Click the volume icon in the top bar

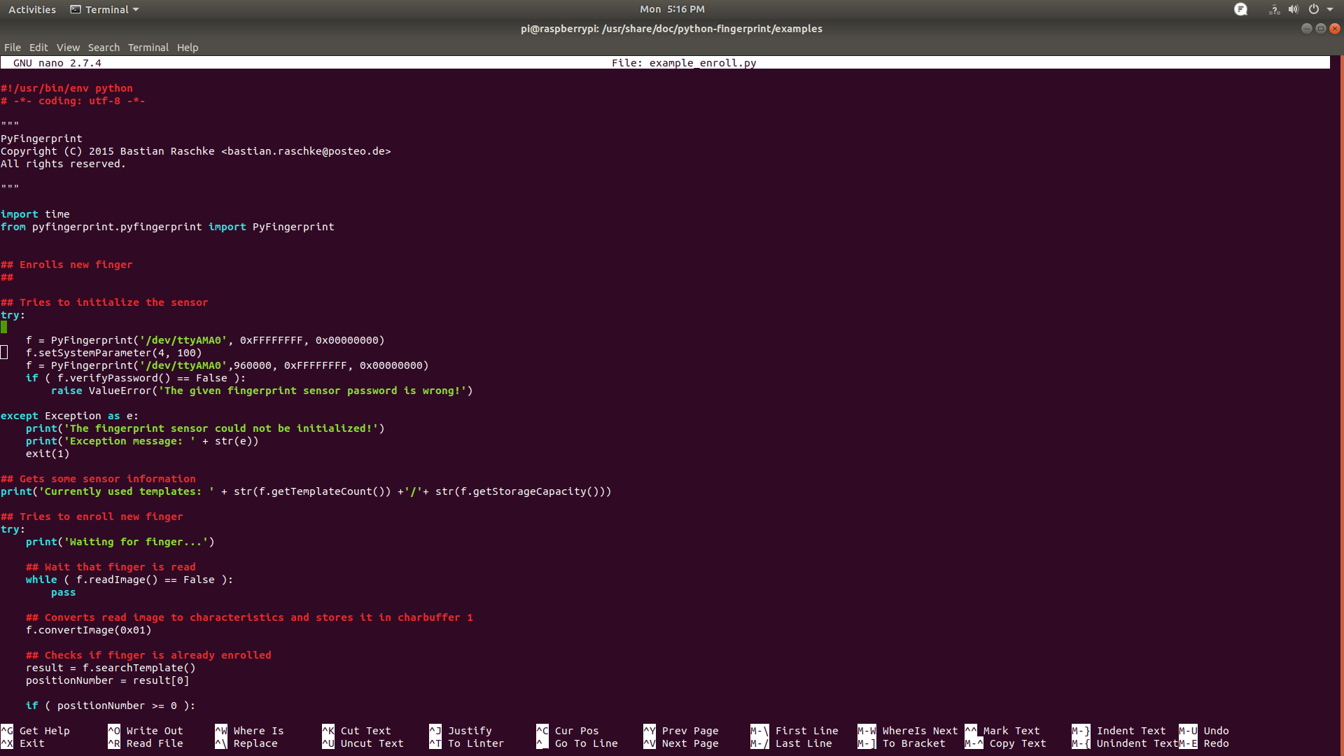tap(1294, 9)
